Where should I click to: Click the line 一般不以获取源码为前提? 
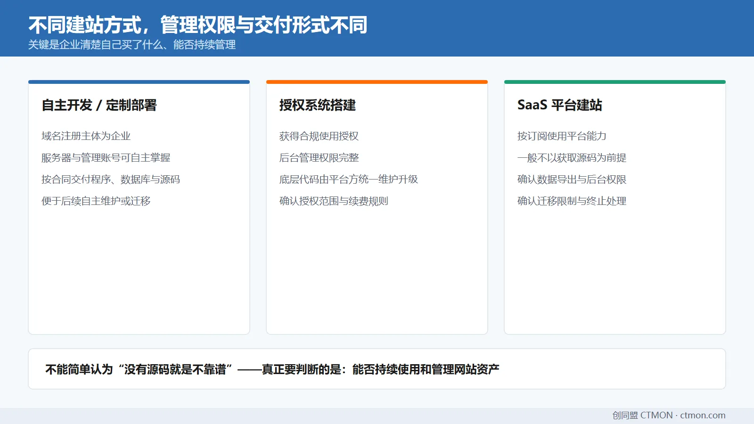click(x=572, y=158)
